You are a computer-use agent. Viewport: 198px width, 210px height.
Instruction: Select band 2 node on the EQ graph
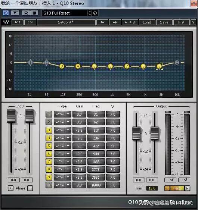coord(47,62)
